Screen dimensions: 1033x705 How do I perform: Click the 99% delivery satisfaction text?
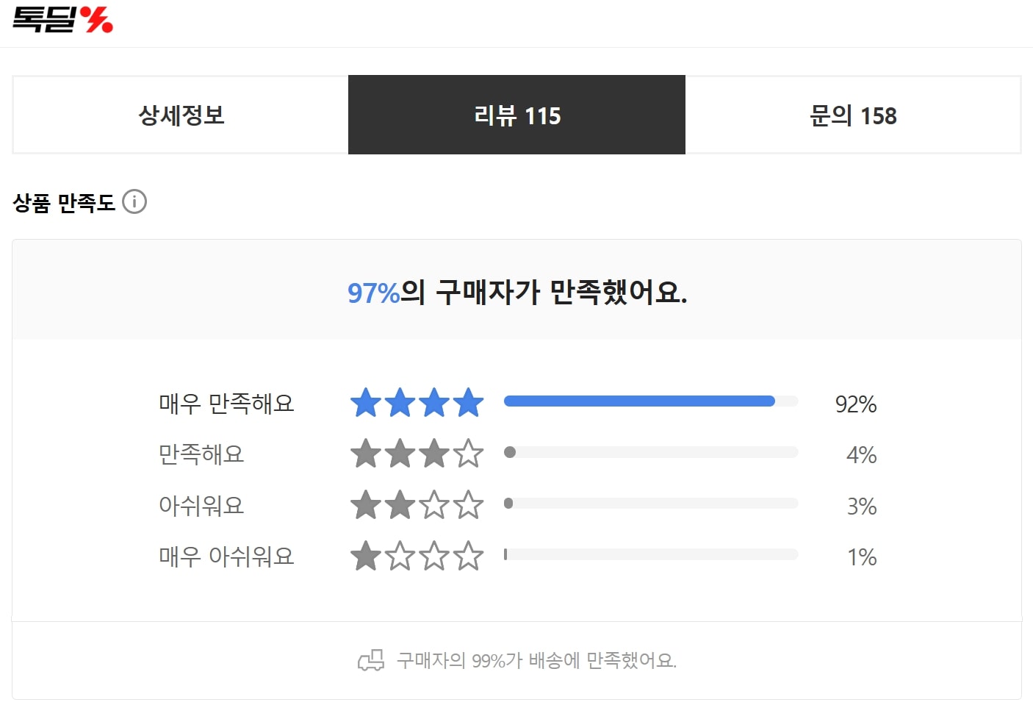click(x=536, y=660)
